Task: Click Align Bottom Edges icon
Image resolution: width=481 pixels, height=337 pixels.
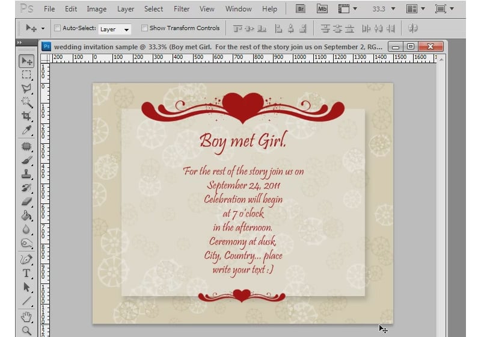Action: 262,28
